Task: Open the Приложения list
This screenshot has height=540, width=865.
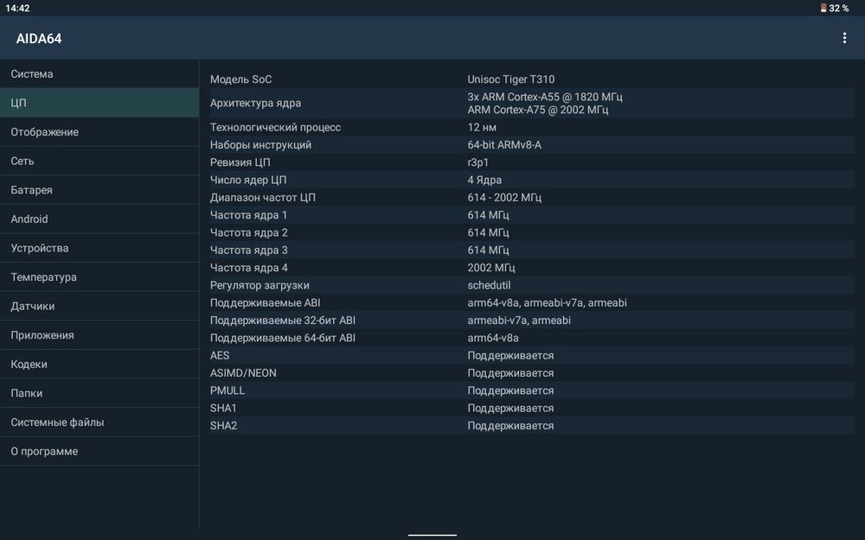Action: tap(99, 335)
